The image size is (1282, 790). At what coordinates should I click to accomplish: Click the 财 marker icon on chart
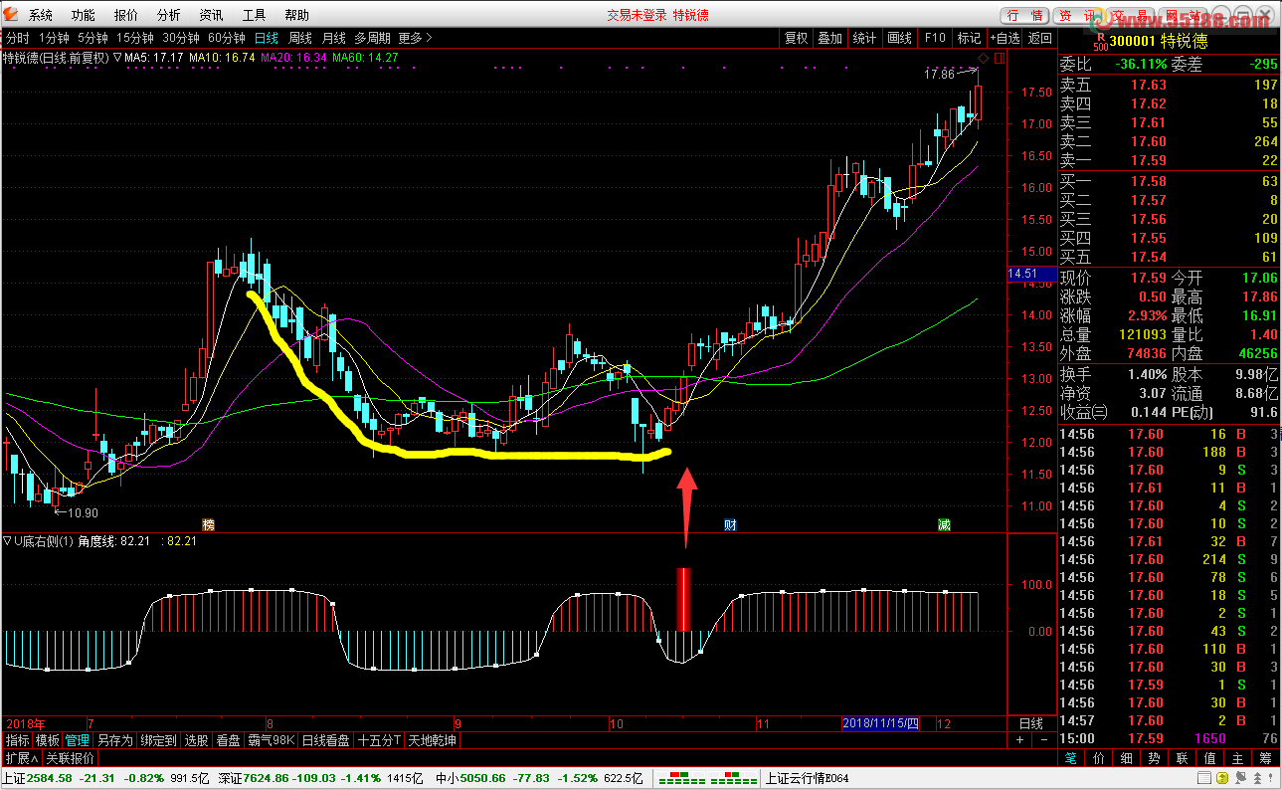click(730, 524)
